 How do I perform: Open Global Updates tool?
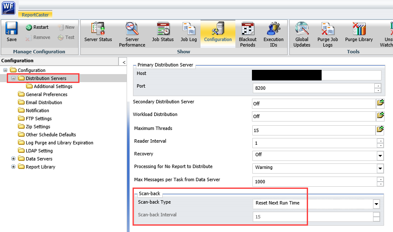(x=302, y=34)
